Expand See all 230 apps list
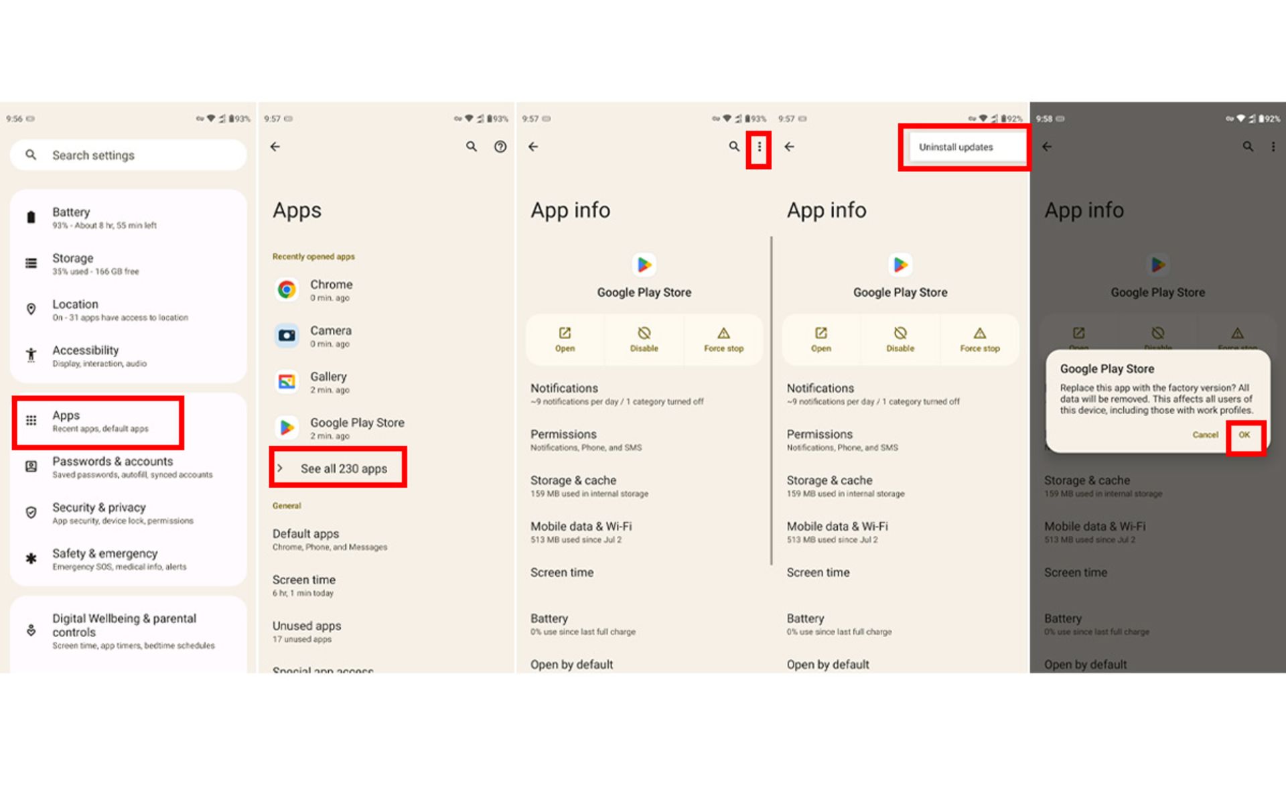The height and width of the screenshot is (804, 1286). coord(342,468)
